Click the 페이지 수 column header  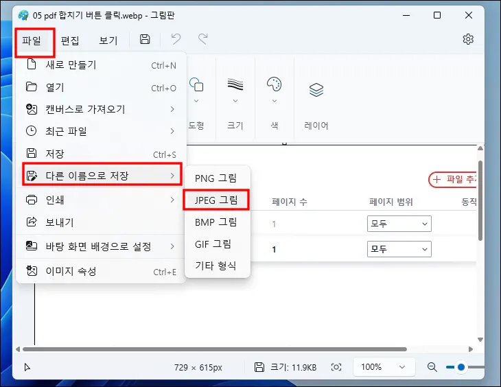290,202
